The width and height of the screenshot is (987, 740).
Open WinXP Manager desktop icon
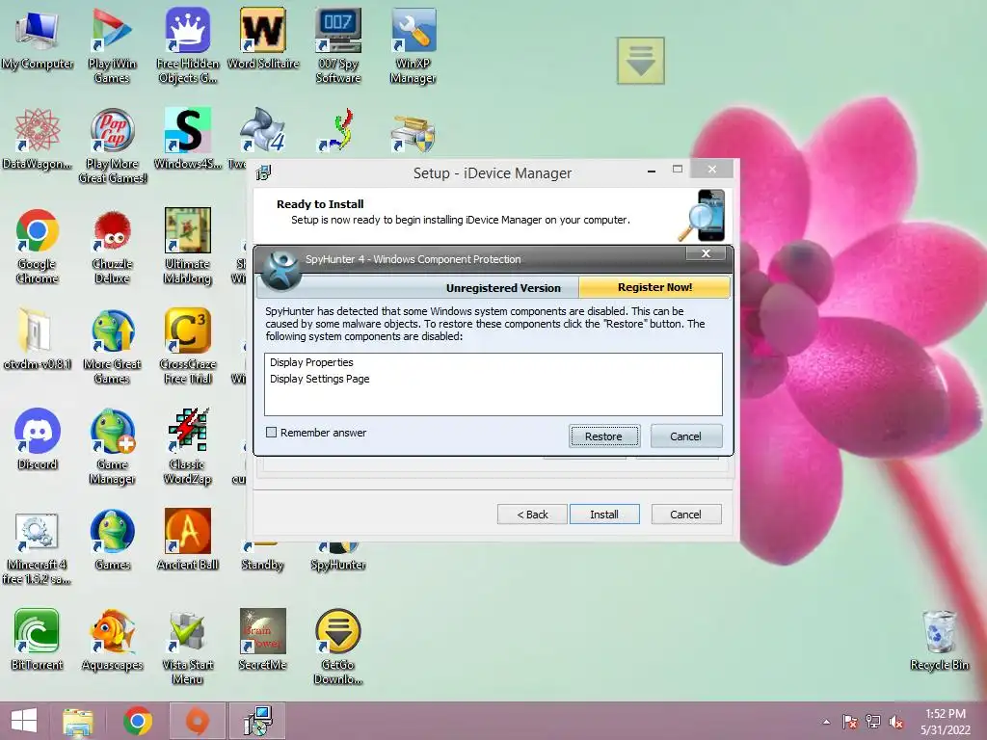pyautogui.click(x=413, y=47)
